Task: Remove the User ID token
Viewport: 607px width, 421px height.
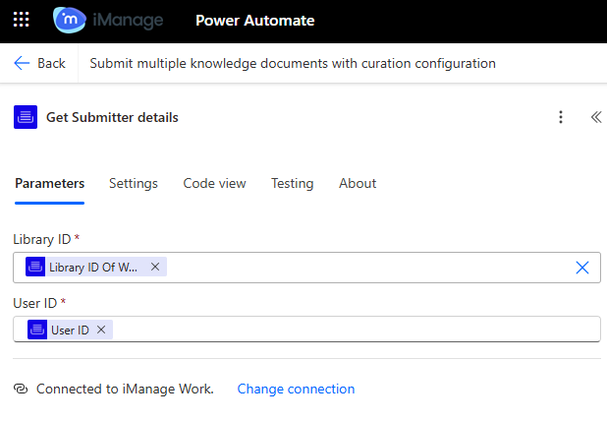Action: tap(101, 330)
